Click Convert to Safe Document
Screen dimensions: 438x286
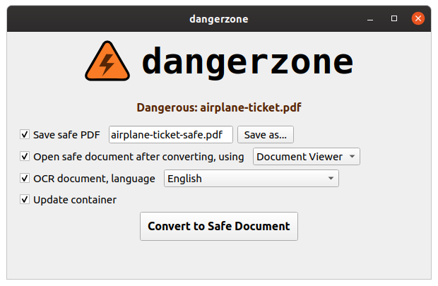(219, 226)
